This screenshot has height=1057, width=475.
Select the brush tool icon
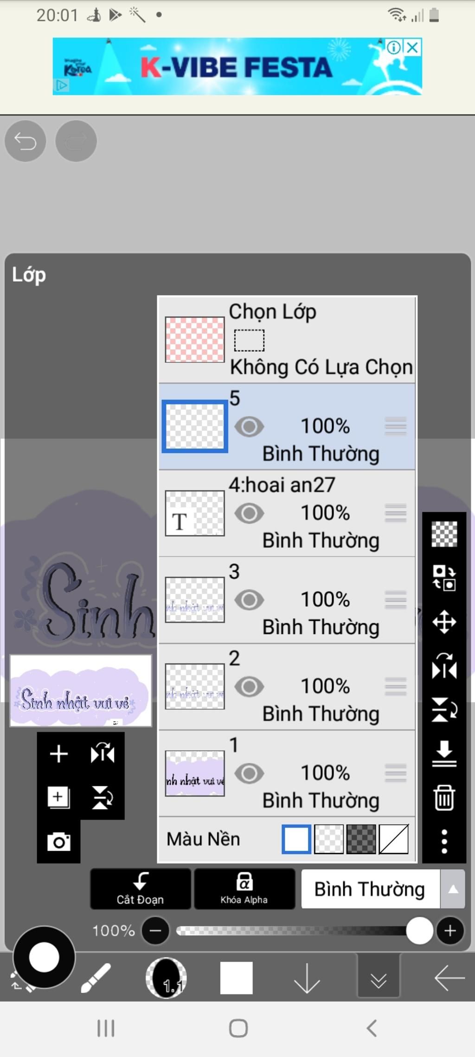(96, 978)
